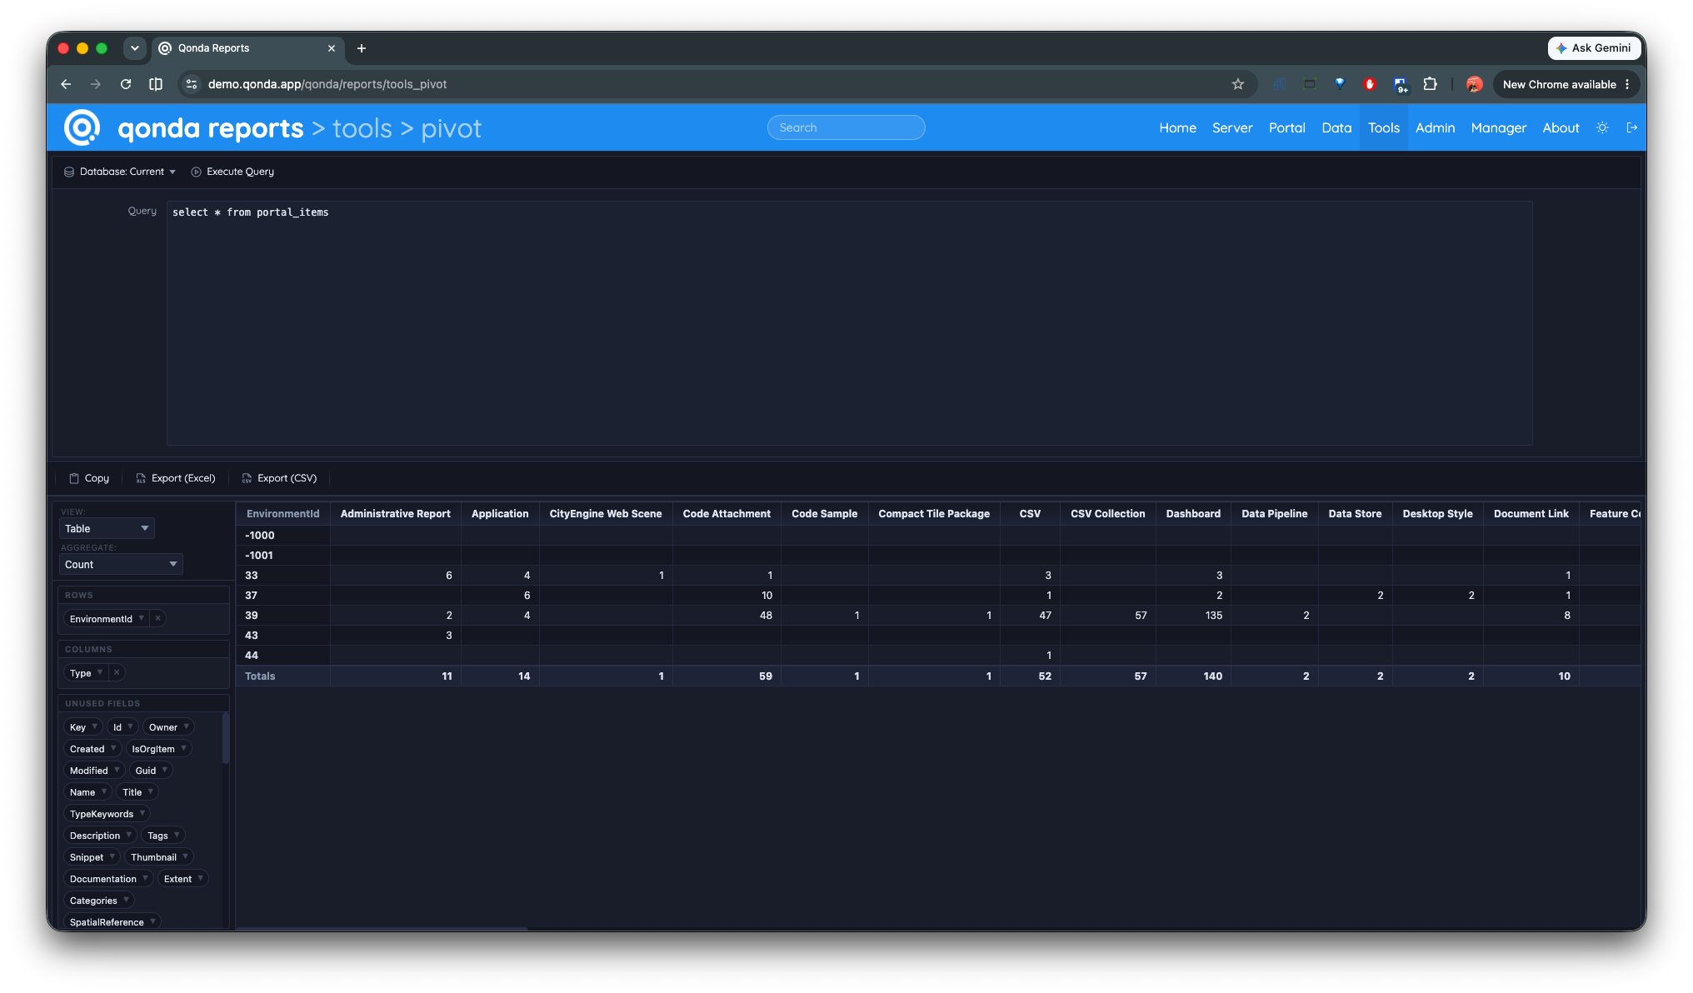The image size is (1693, 993).
Task: Open the Extensions puzzle icon
Action: (1431, 84)
